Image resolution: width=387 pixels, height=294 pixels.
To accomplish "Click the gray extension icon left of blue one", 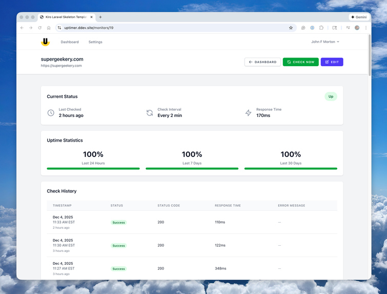I will [303, 28].
